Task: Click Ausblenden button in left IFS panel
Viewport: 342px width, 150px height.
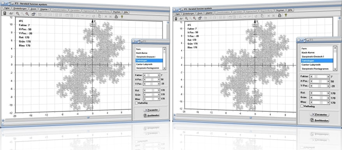Action: (152, 115)
